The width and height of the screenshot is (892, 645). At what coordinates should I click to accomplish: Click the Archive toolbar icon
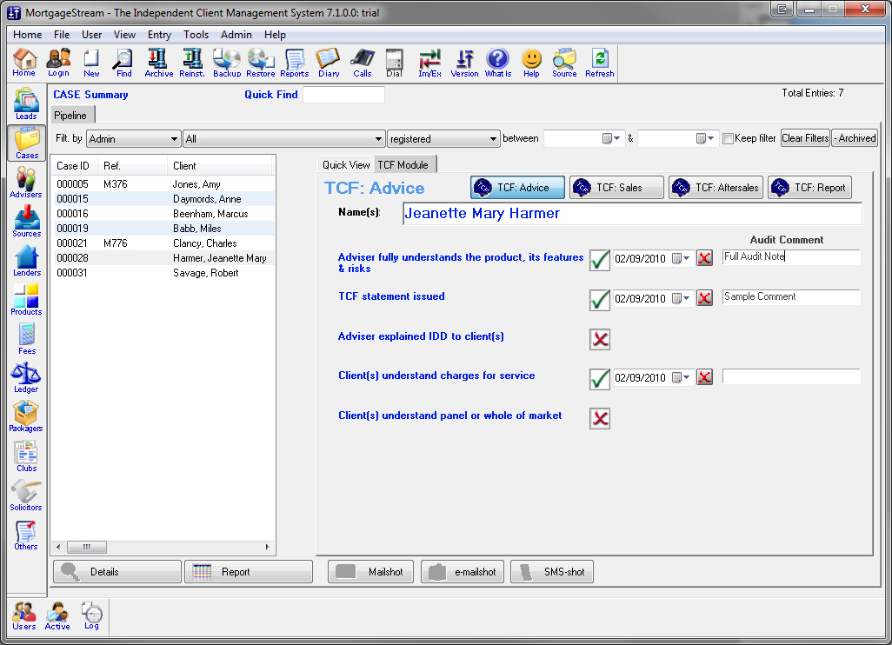(159, 63)
